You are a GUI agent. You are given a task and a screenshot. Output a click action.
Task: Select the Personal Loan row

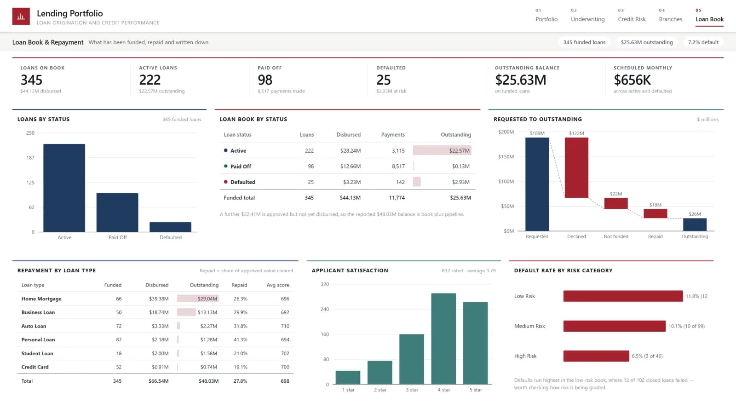point(155,339)
